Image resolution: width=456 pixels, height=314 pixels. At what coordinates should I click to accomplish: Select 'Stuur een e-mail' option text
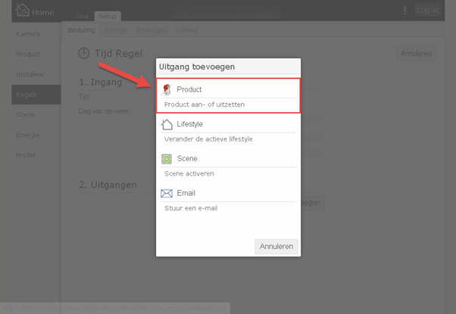tap(191, 208)
